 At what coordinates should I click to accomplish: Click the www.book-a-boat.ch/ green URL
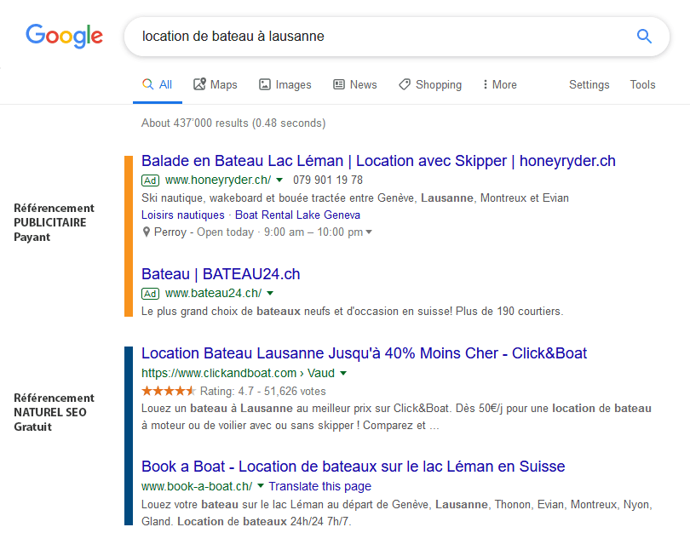click(x=197, y=486)
